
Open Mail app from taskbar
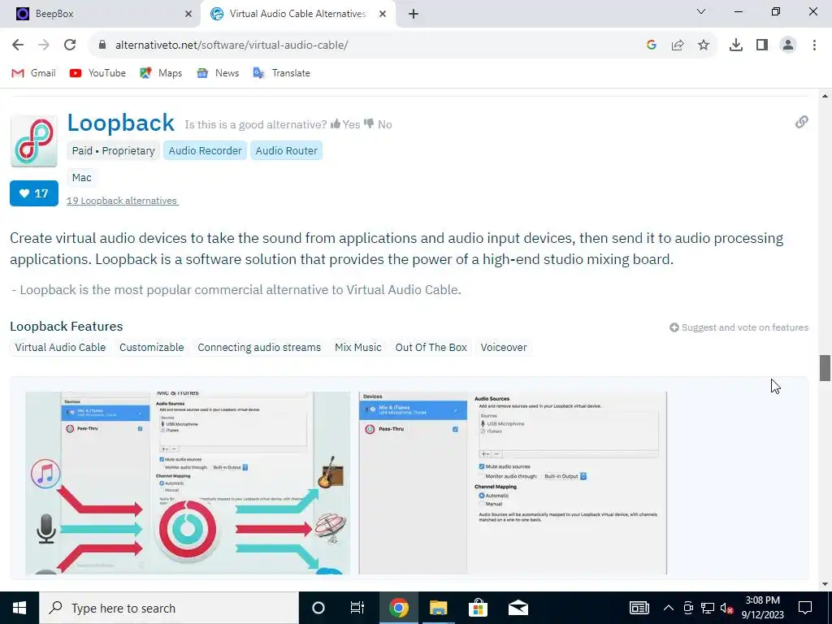518,608
